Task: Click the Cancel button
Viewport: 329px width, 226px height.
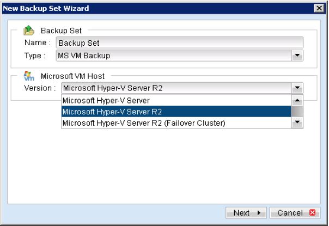Action: pyautogui.click(x=295, y=213)
